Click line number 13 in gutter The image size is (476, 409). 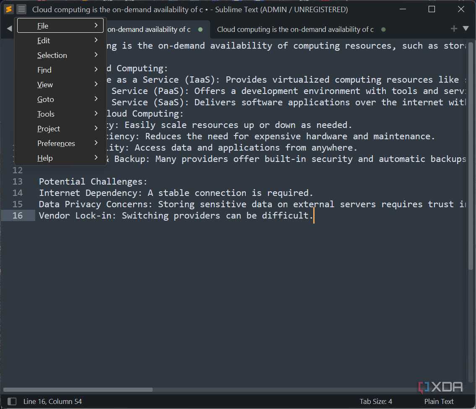pyautogui.click(x=18, y=182)
